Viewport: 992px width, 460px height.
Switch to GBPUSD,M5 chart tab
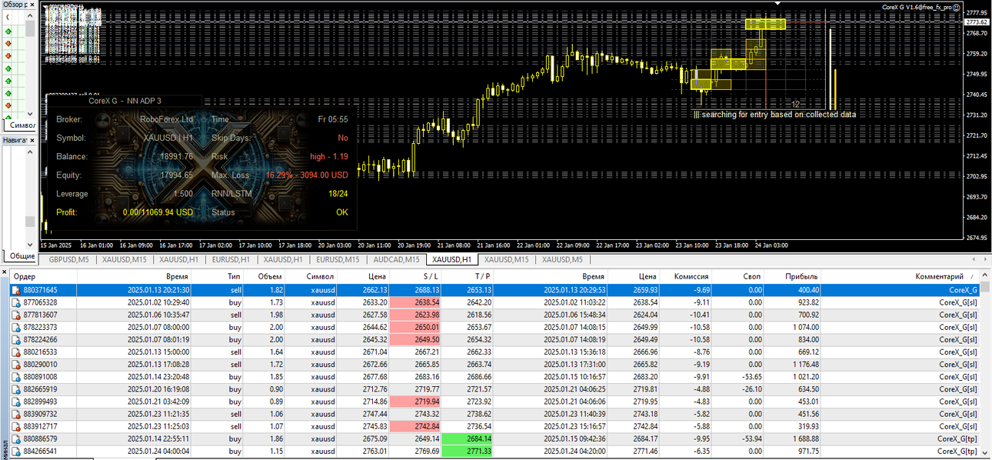[69, 259]
